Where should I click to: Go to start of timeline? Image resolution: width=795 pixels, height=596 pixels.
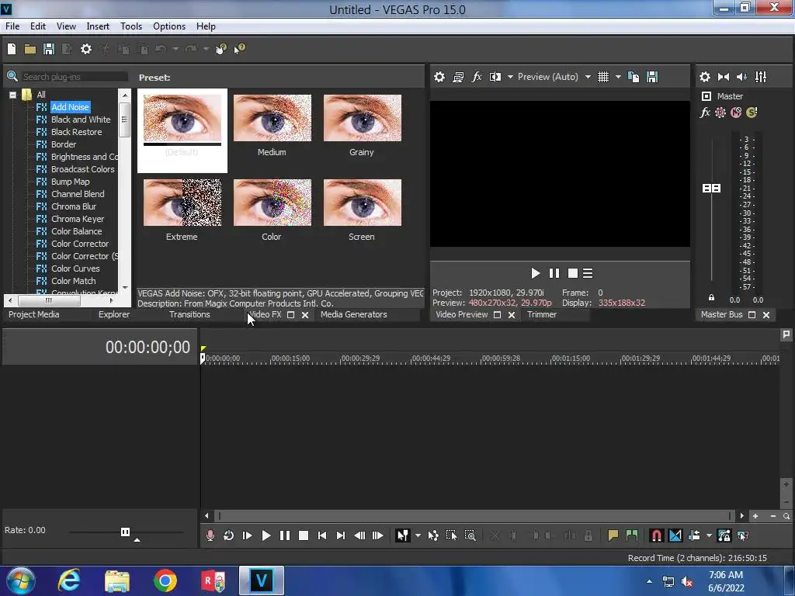tap(322, 535)
